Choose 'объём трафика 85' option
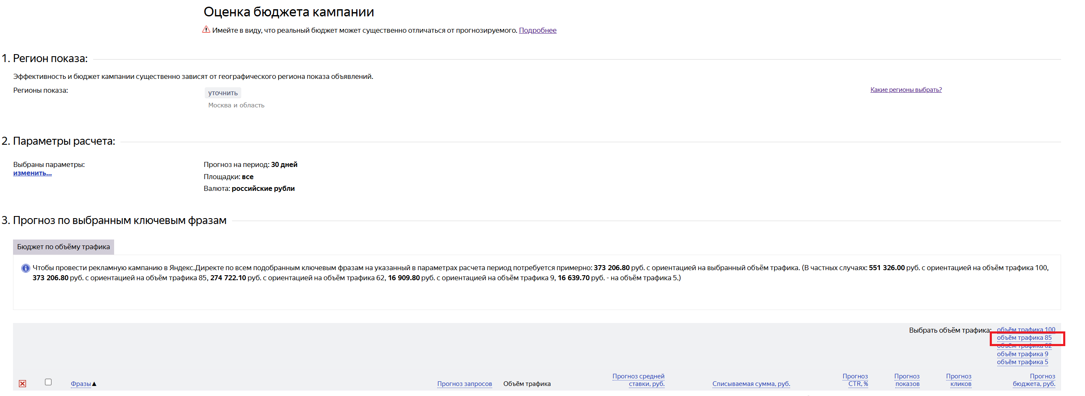 (x=1024, y=338)
